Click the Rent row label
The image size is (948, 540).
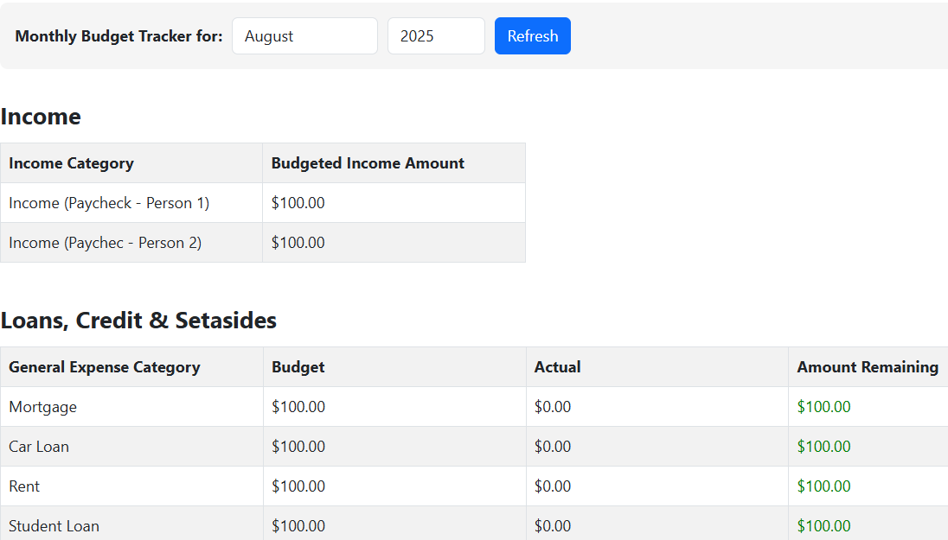(x=24, y=486)
